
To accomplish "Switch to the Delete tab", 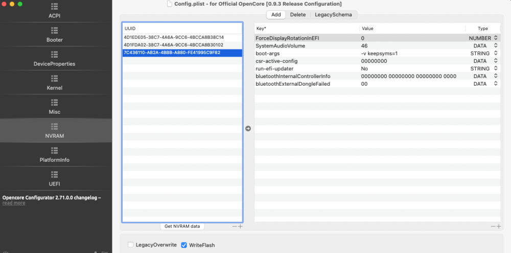I will tap(298, 15).
